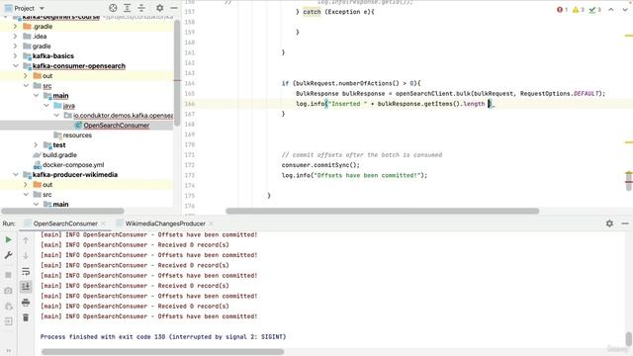
Task: Collapse the java folder
Action: tap(46, 106)
